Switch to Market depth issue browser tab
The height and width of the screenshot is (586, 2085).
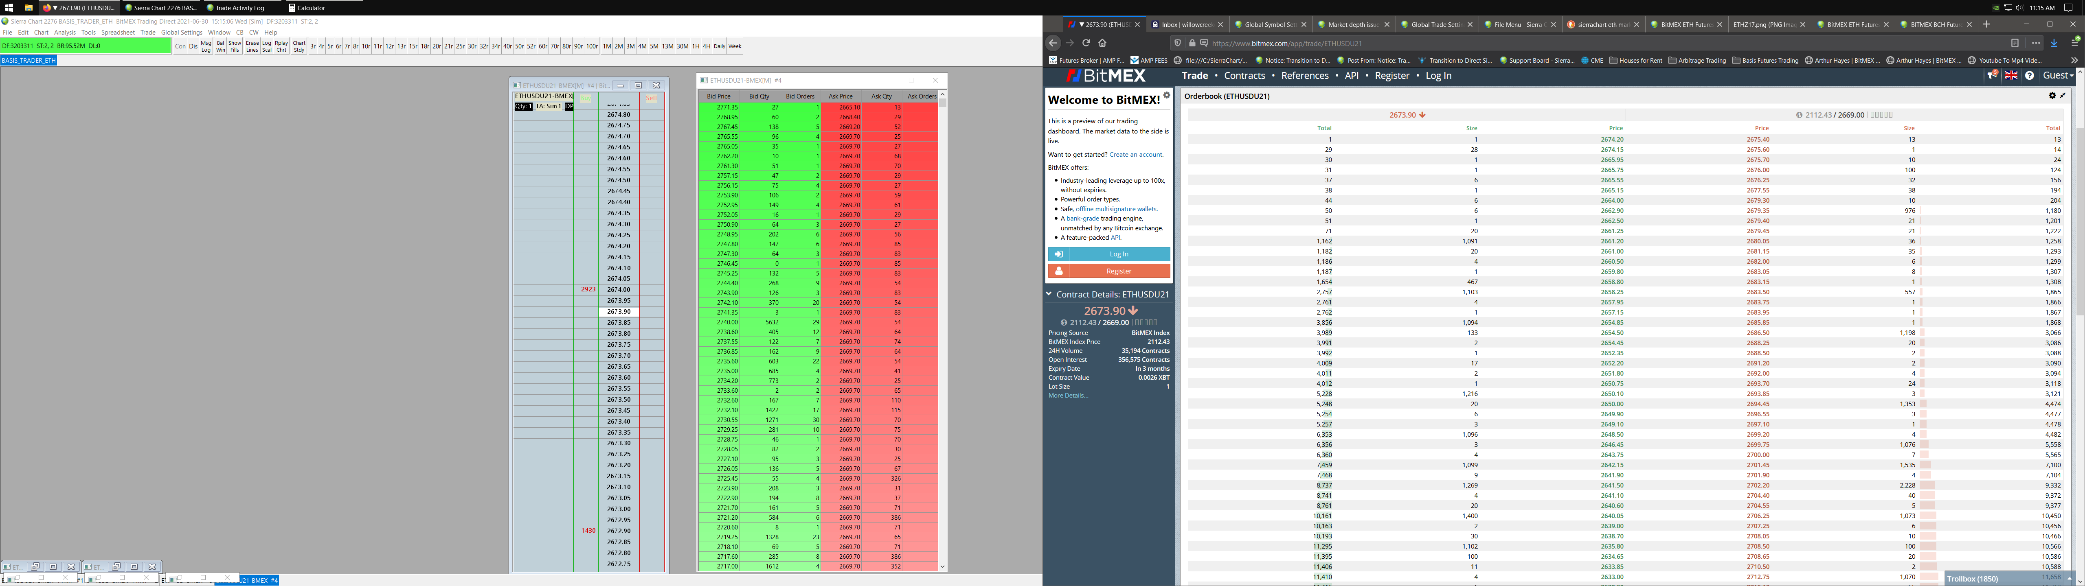pos(1352,24)
